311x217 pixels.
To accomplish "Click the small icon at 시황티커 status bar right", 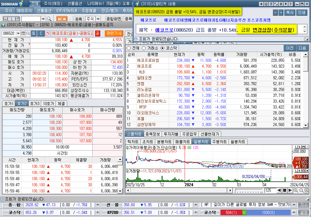I will (306, 39).
